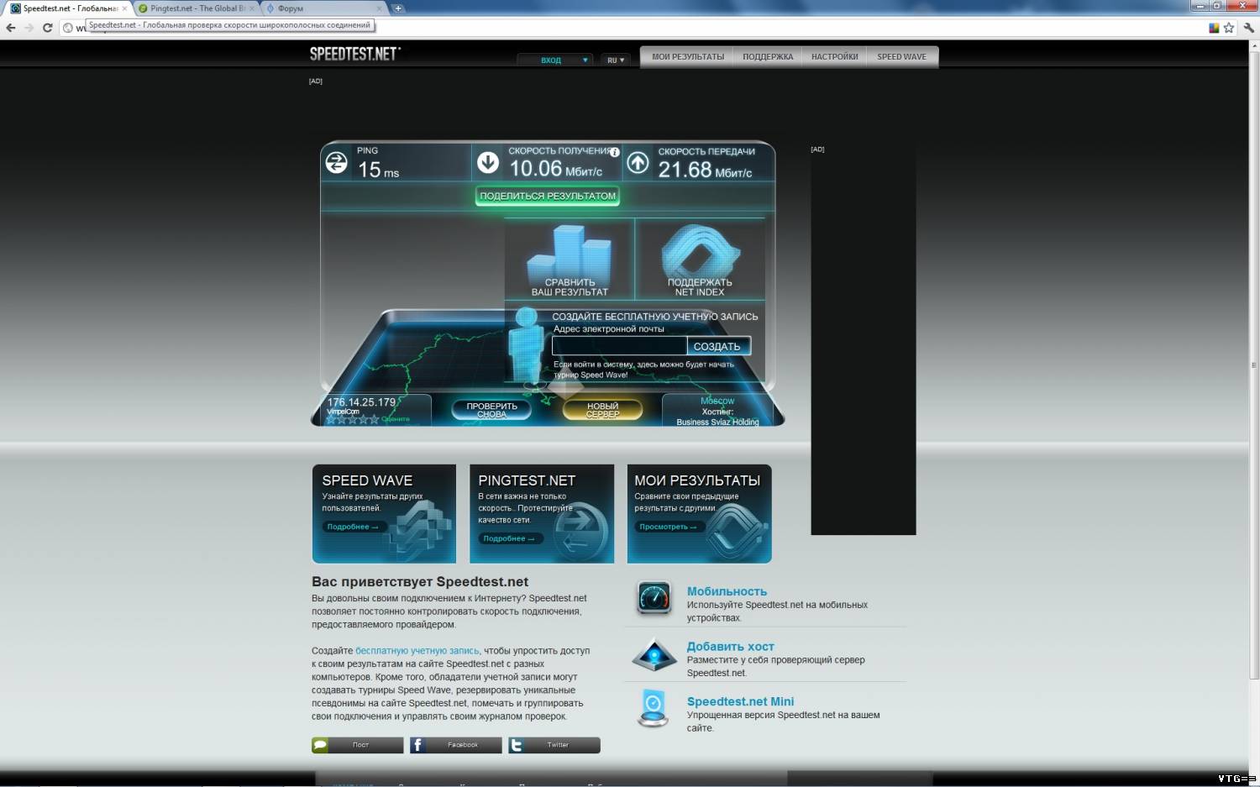Share via the Facebook button

tap(456, 745)
